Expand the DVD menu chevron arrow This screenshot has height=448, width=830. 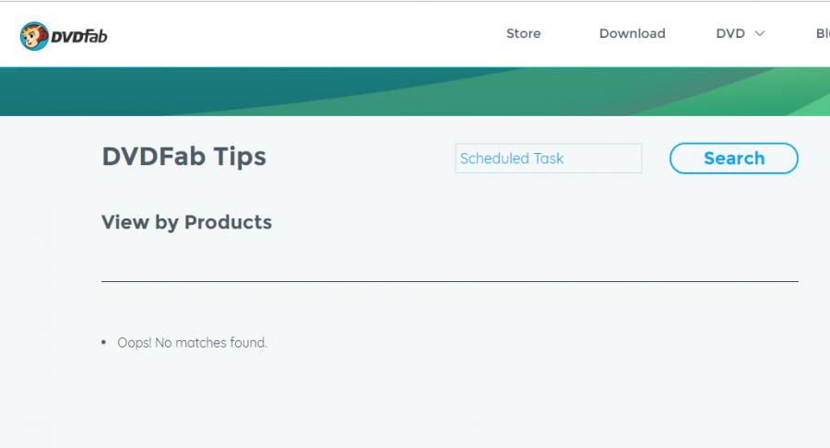click(x=760, y=34)
